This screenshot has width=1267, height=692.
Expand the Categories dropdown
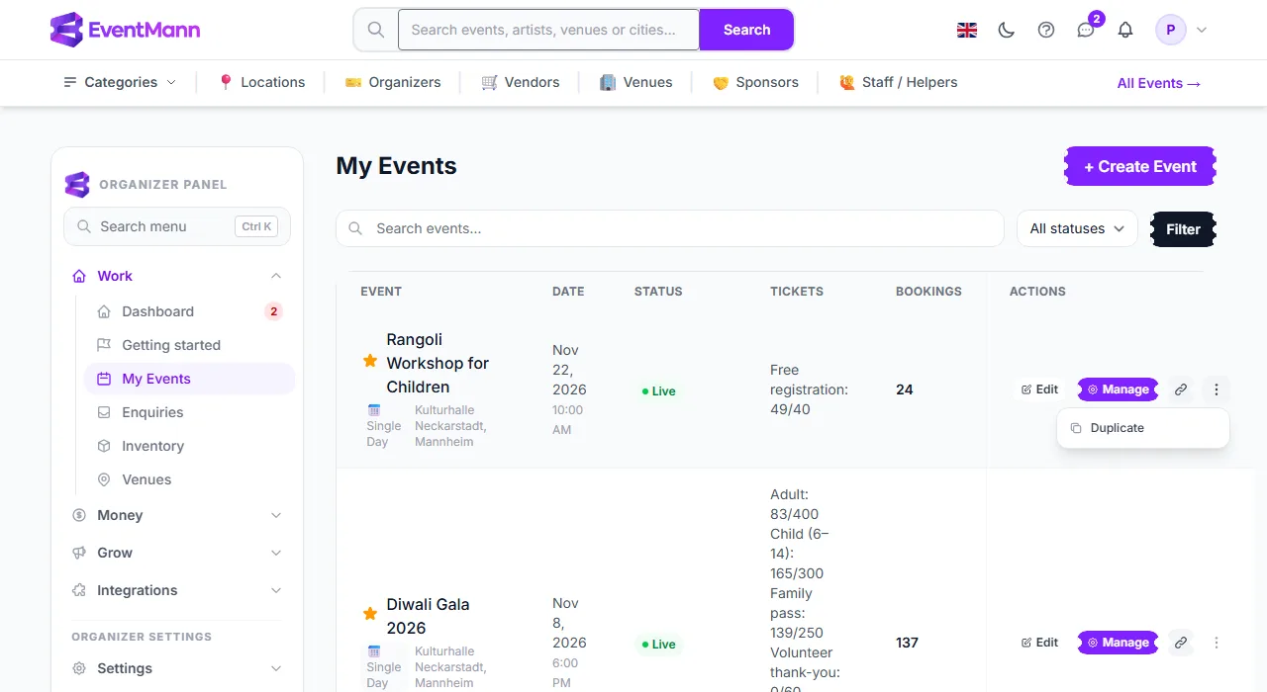120,82
